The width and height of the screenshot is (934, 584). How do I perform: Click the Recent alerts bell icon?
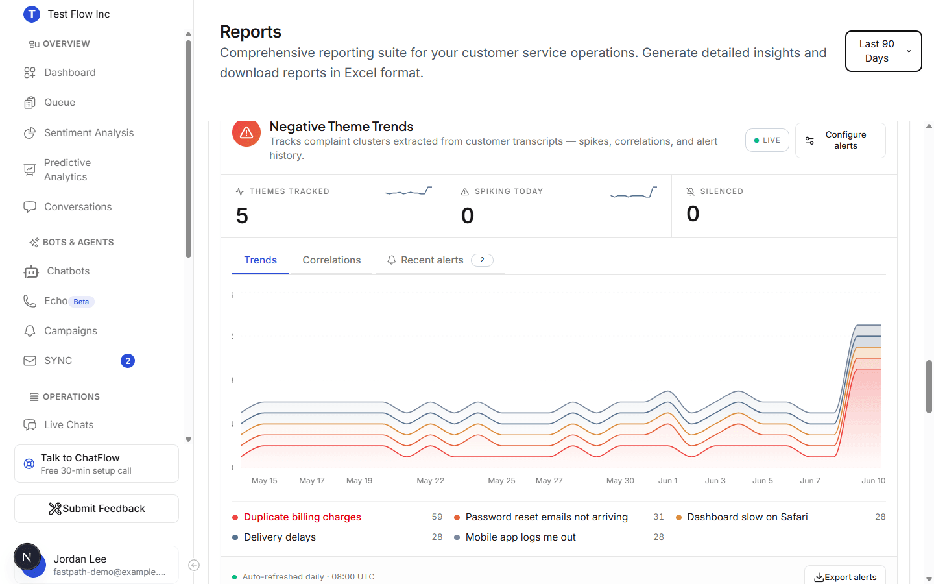point(392,260)
